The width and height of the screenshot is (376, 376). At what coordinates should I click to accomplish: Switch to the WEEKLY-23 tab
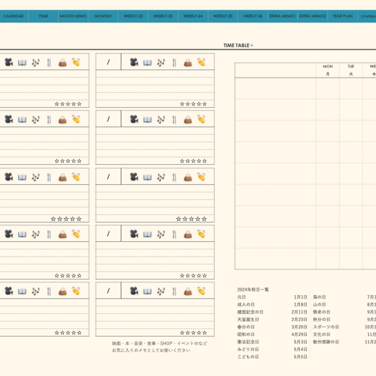tap(163, 16)
